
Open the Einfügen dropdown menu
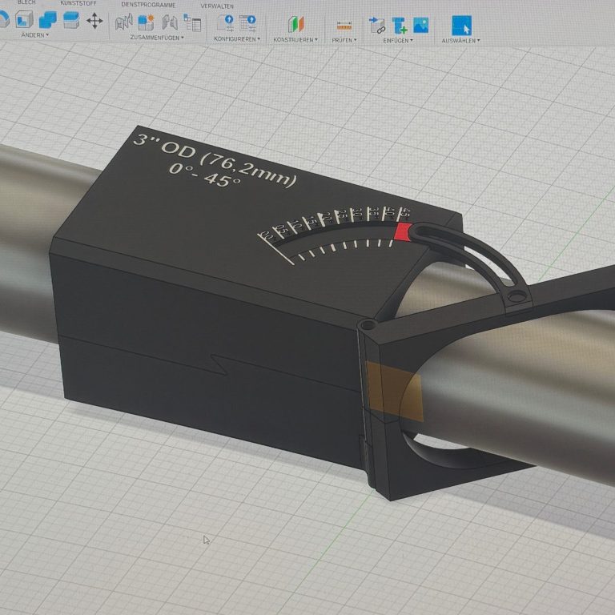point(398,39)
